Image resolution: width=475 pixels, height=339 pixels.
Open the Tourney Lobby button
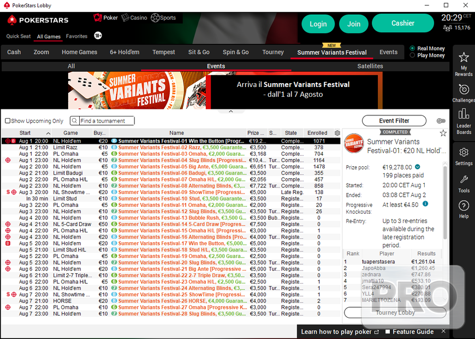[395, 313]
